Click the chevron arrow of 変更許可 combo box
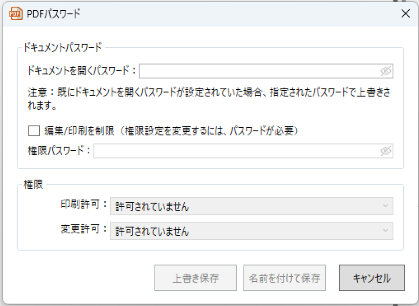Image resolution: width=419 pixels, height=306 pixels. [x=385, y=230]
